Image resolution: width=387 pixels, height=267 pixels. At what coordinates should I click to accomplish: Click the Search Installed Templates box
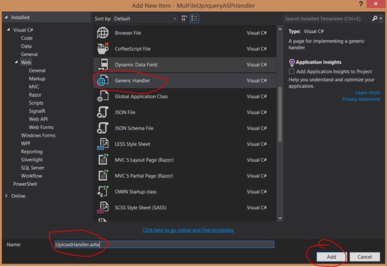(x=327, y=18)
